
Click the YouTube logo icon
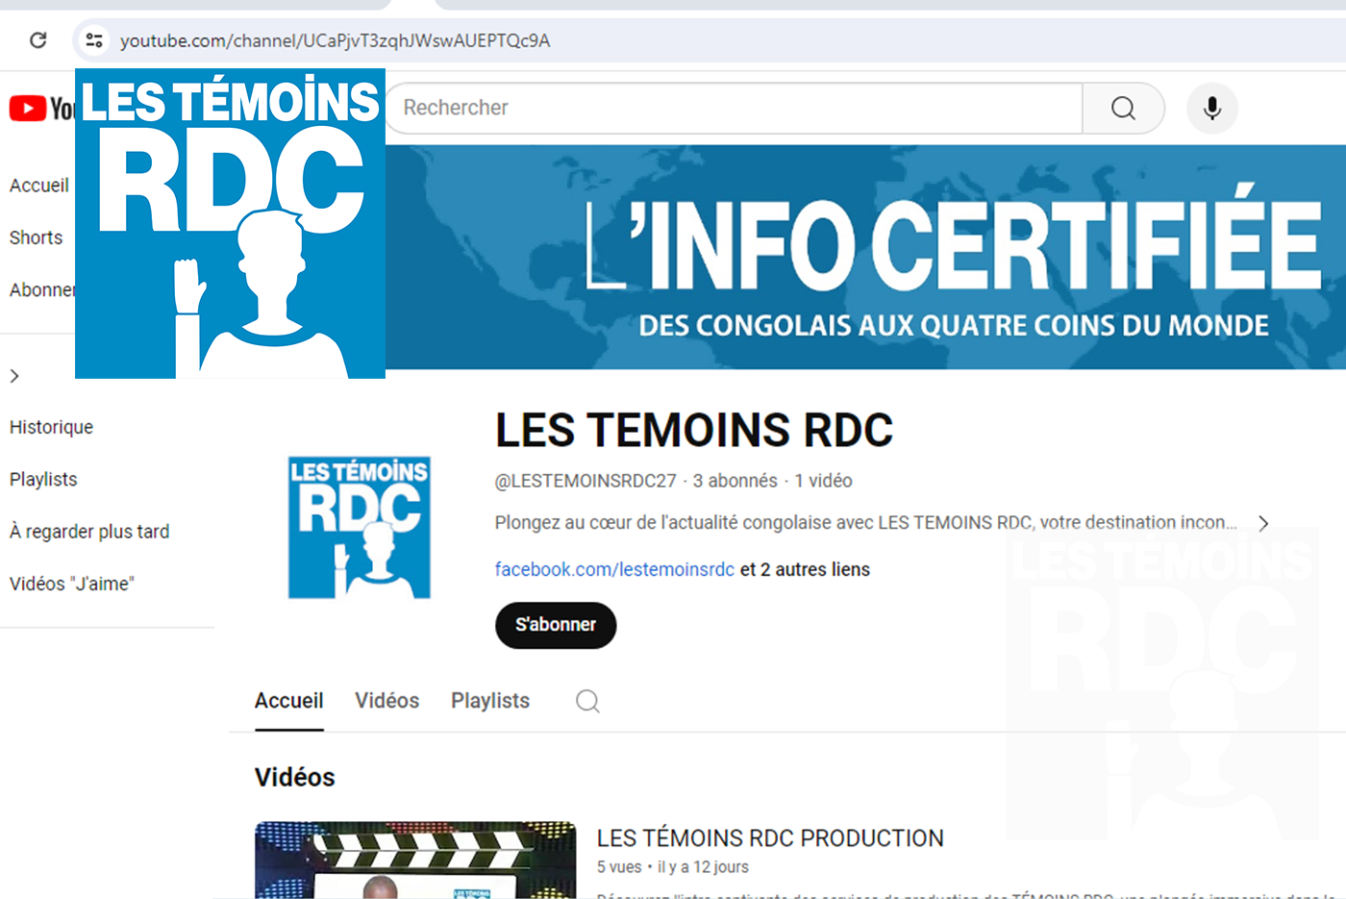point(28,109)
